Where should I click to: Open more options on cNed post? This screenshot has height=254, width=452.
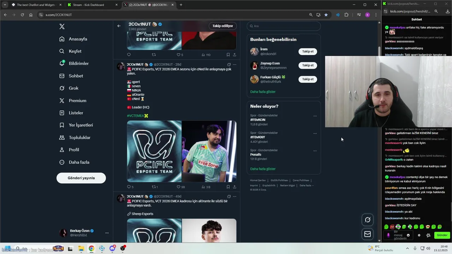coord(234,65)
